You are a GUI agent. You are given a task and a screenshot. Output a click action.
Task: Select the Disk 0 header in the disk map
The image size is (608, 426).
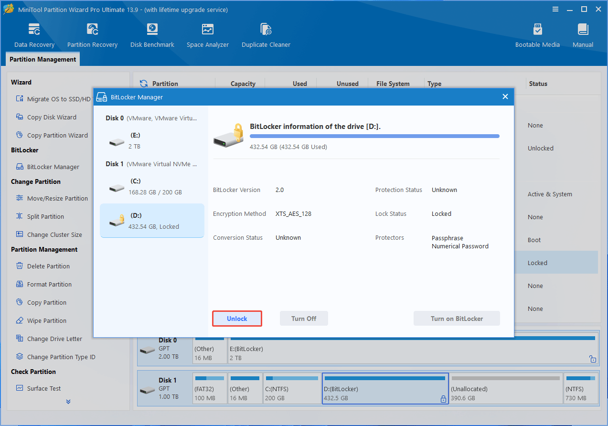[164, 349]
